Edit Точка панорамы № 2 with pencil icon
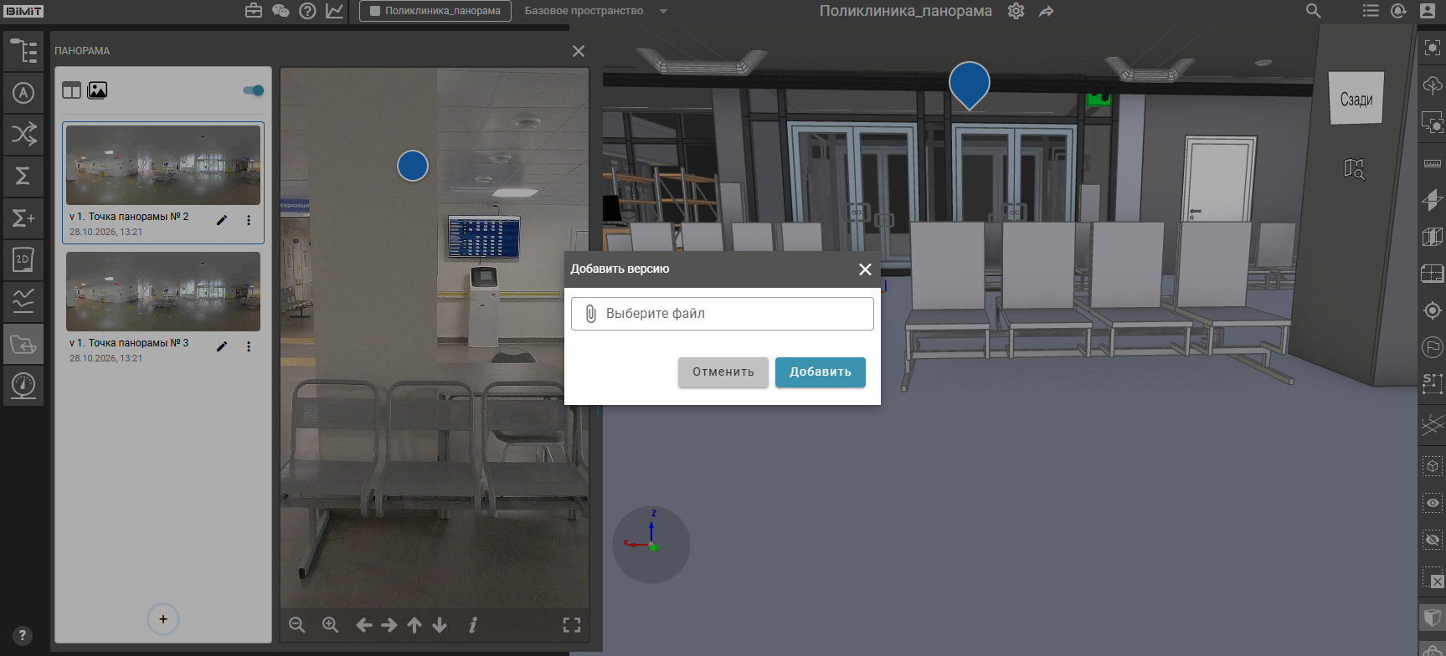The width and height of the screenshot is (1446, 656). click(222, 220)
